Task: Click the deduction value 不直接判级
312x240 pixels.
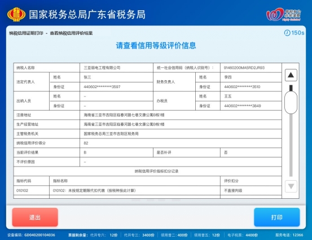Action: [x=233, y=191]
